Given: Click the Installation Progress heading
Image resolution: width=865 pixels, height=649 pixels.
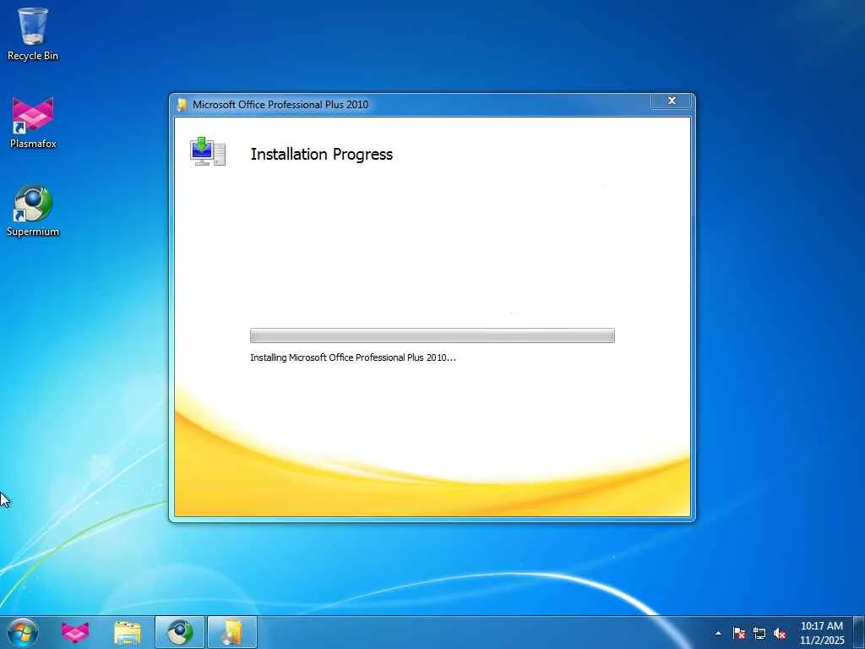Looking at the screenshot, I should pyautogui.click(x=322, y=154).
